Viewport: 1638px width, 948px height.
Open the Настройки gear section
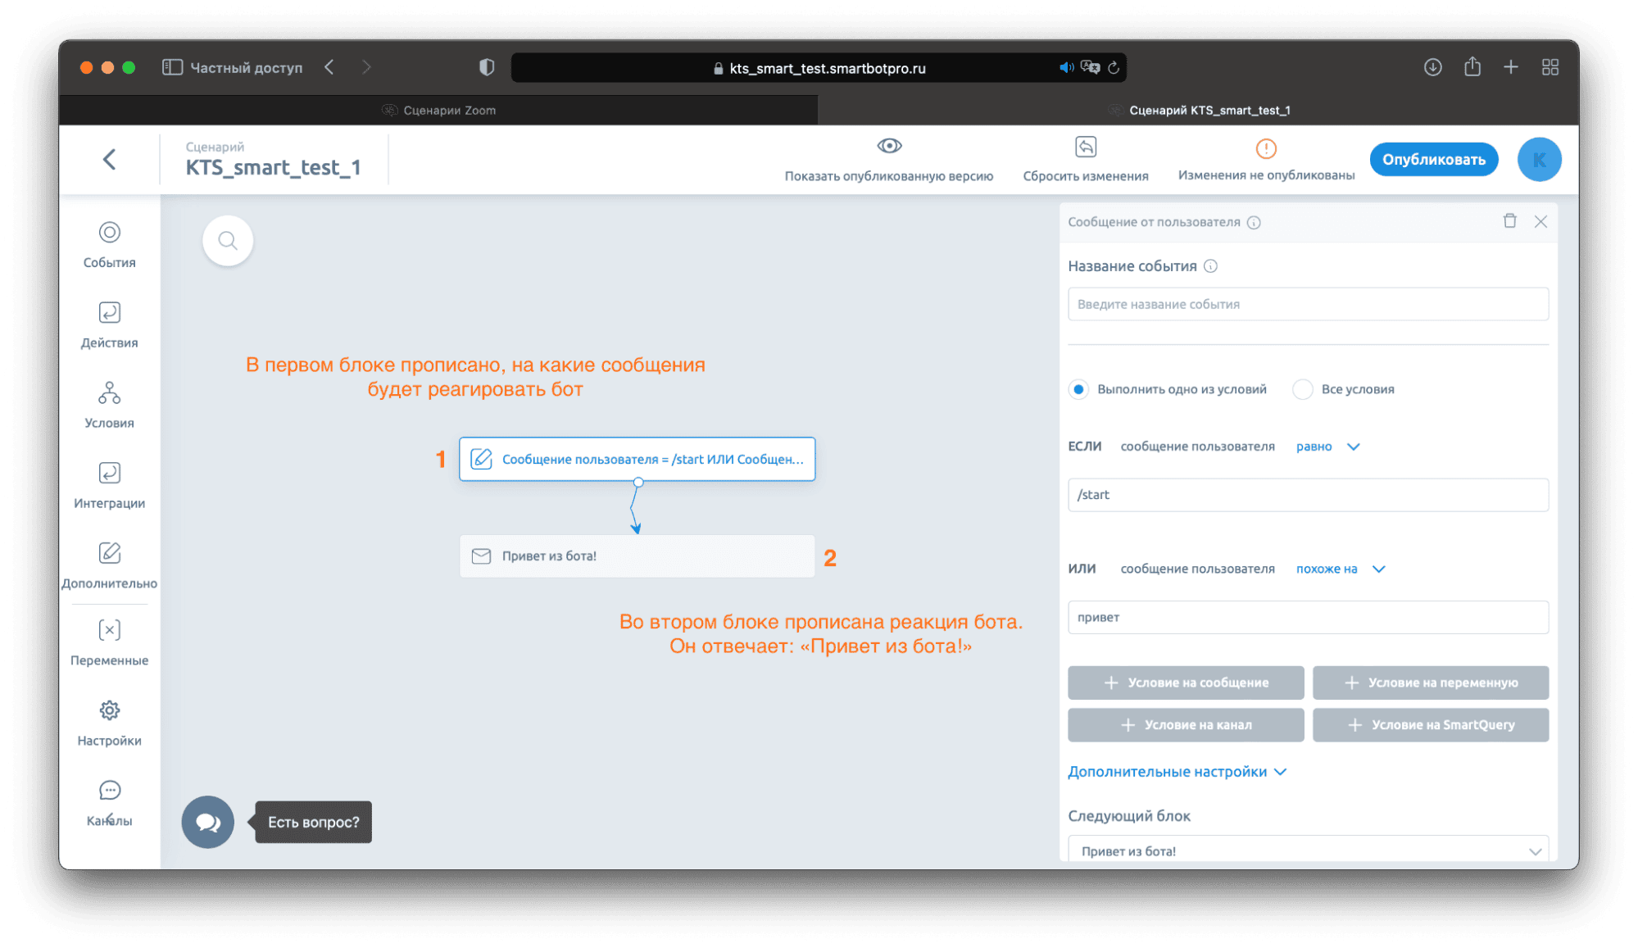click(x=109, y=723)
